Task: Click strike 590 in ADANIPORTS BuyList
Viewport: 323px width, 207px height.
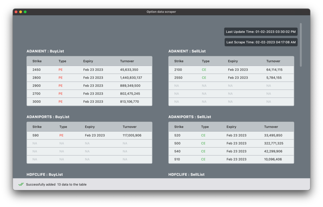Action: point(35,135)
